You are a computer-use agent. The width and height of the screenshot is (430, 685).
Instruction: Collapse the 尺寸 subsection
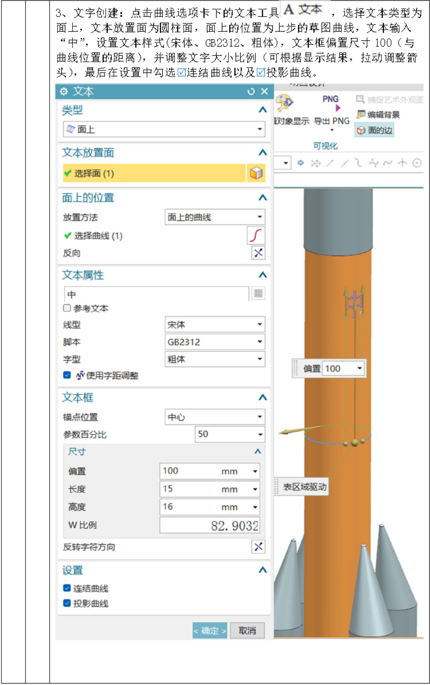pos(258,452)
